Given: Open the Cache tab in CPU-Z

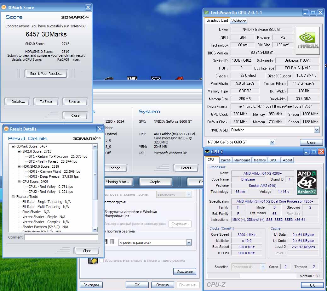Looking at the screenshot, I should (x=226, y=160).
